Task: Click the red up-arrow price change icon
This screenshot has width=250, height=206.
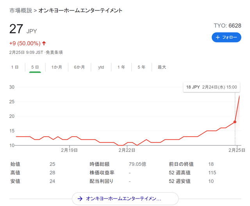Action: coord(44,43)
